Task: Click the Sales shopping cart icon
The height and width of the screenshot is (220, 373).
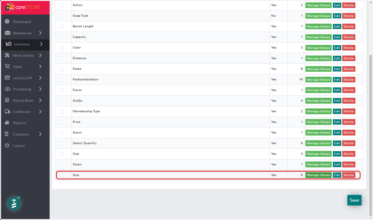Action: tap(7, 67)
